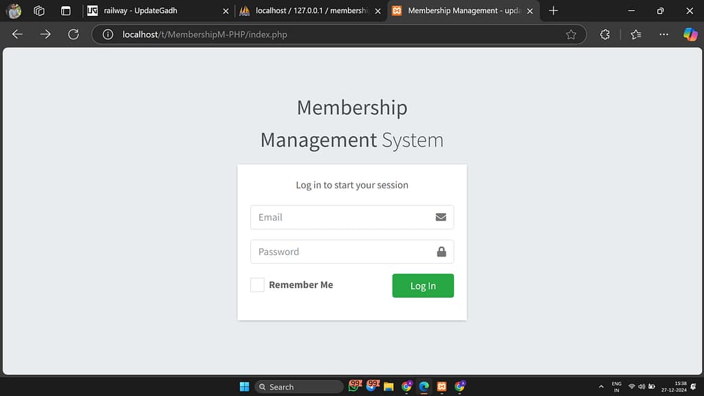Click the envelope icon in Email field
This screenshot has width=704, height=396.
(x=441, y=217)
